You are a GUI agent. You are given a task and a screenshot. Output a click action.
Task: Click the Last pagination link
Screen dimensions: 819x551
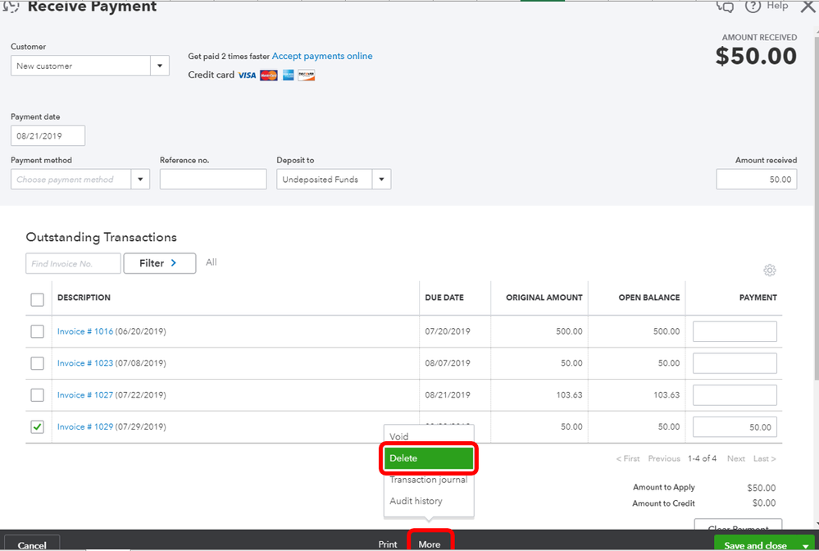click(765, 458)
